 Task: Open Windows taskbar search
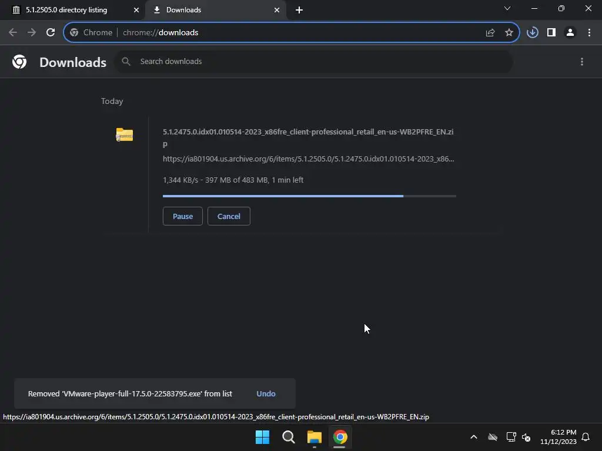click(288, 437)
